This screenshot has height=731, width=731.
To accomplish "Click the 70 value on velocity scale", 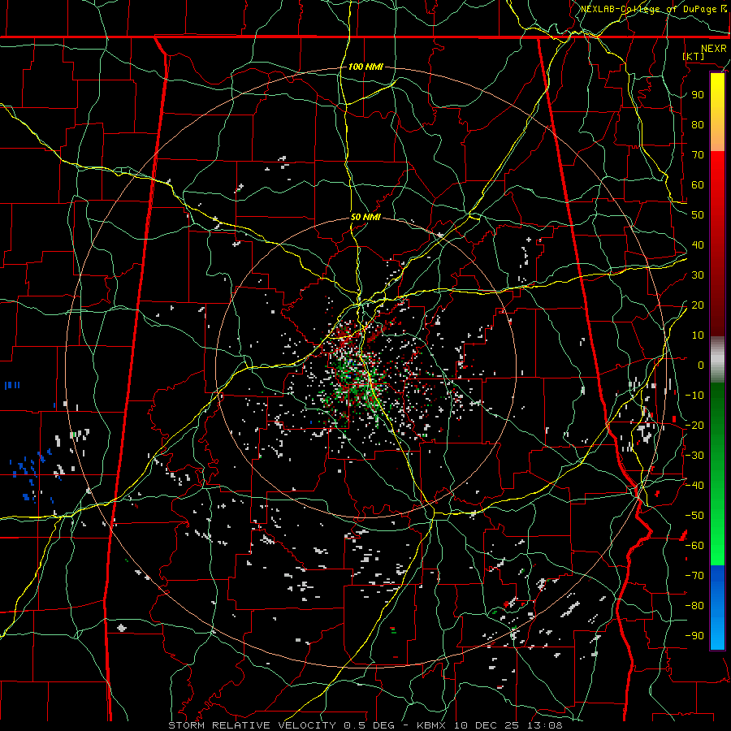I will click(698, 155).
